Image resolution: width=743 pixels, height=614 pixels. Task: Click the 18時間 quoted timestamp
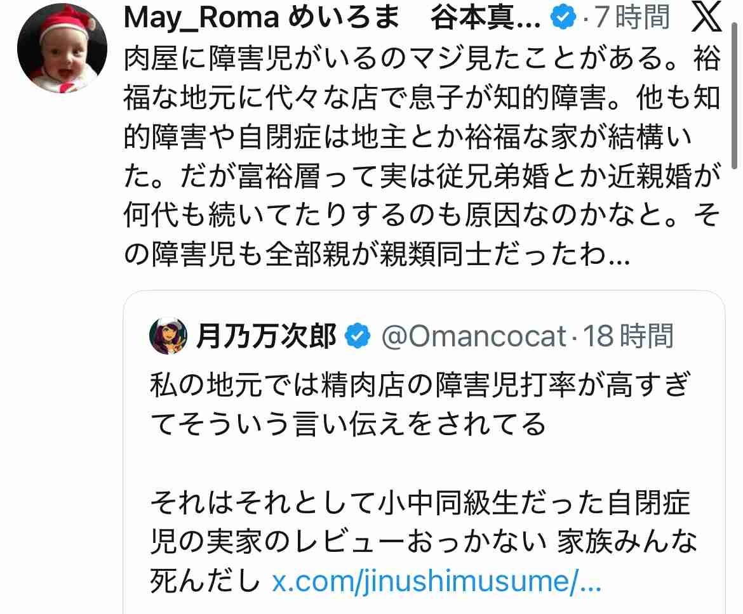click(x=628, y=336)
